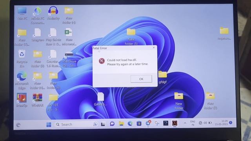This screenshot has height=141, width=251.
Task: Click the taskbar Search box
Action: (x=77, y=125)
